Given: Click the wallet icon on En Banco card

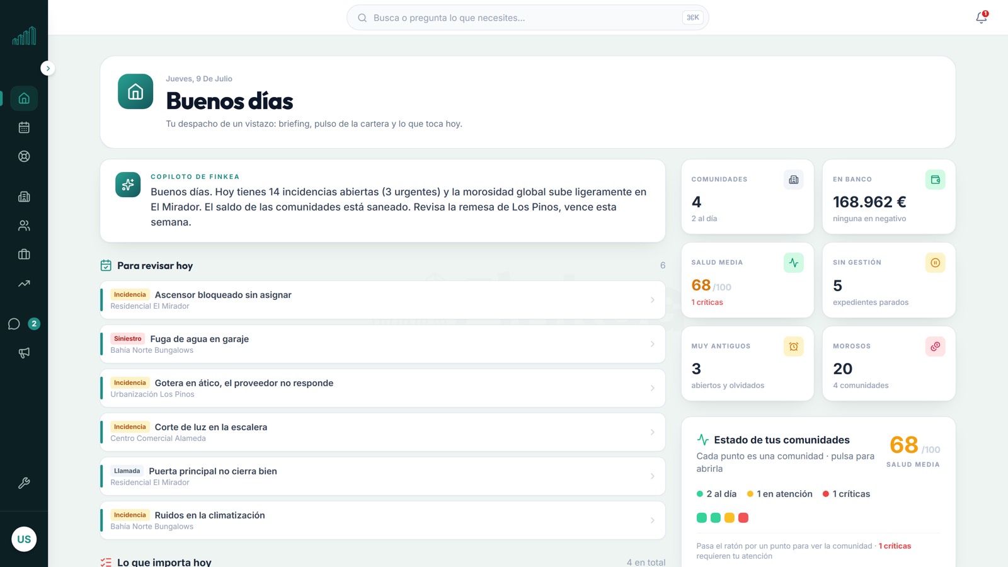Looking at the screenshot, I should (935, 180).
